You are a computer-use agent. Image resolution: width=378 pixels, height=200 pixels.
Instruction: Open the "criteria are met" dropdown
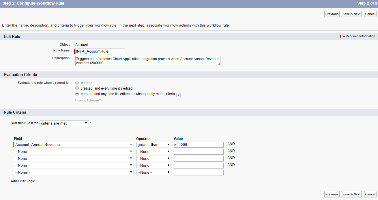pyautogui.click(x=64, y=123)
